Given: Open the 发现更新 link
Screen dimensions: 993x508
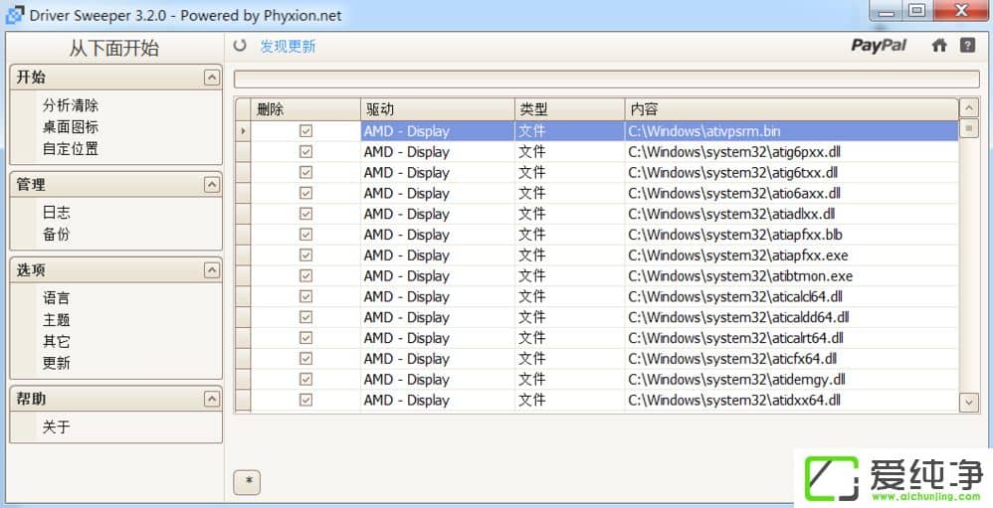Looking at the screenshot, I should click(x=288, y=46).
